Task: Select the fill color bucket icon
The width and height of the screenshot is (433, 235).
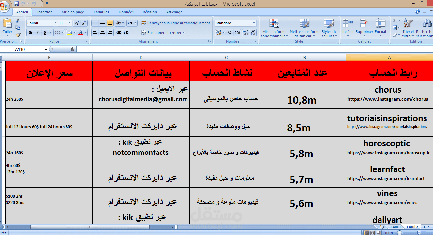Action: (x=70, y=32)
